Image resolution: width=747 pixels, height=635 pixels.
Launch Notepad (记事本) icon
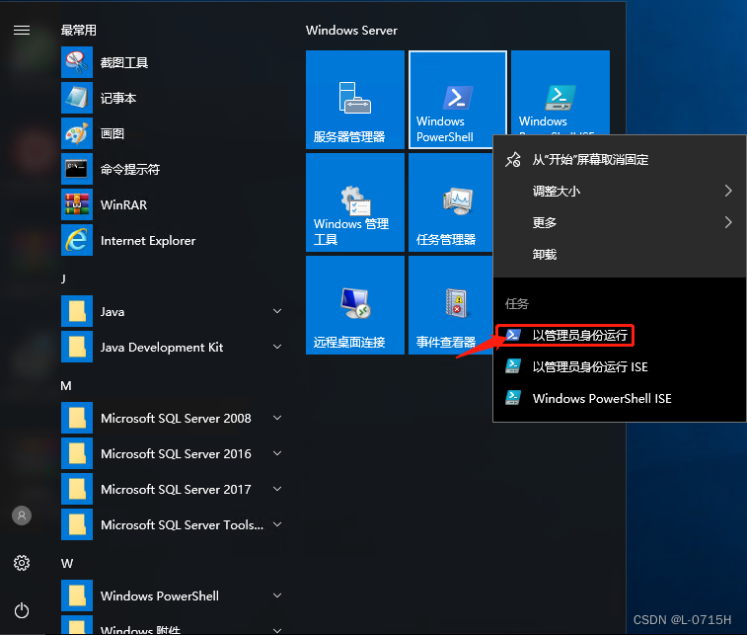click(77, 98)
